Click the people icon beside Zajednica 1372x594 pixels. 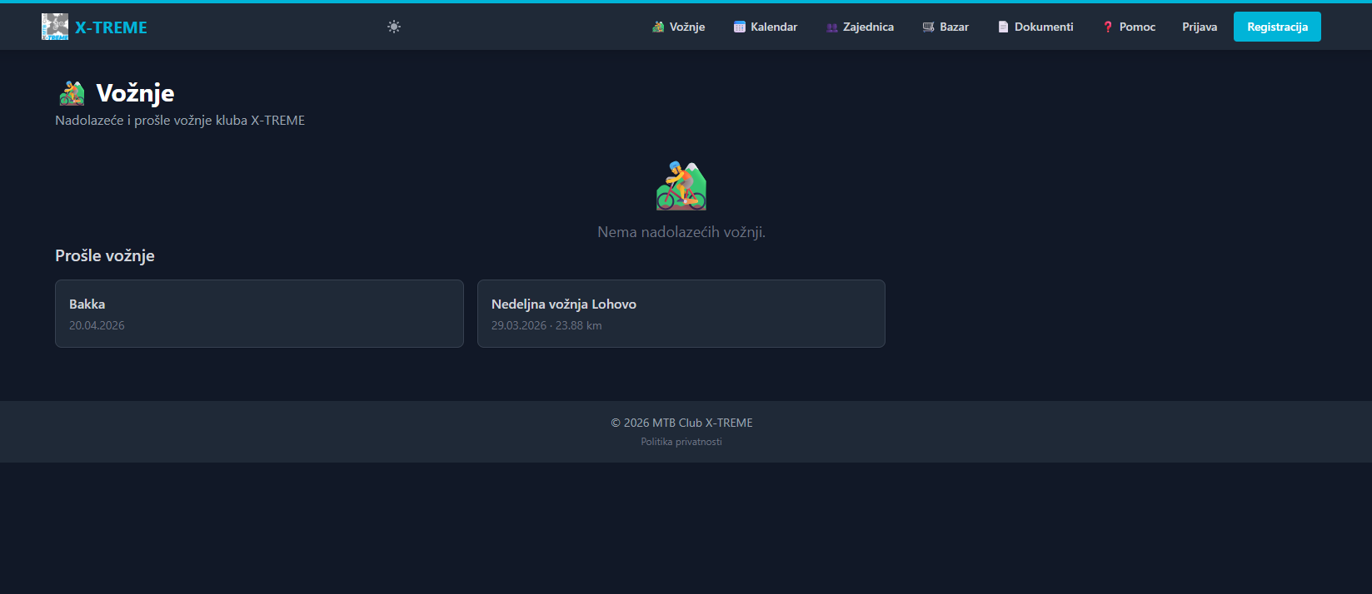[x=831, y=27]
